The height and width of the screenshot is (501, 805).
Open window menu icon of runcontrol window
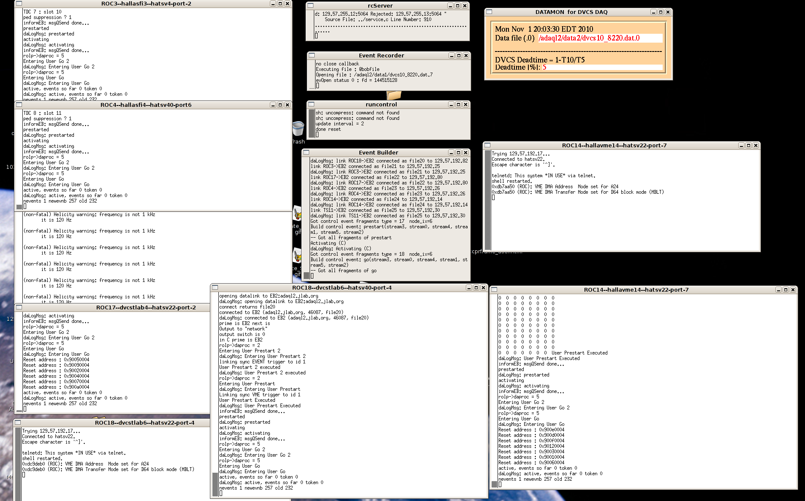pos(312,104)
